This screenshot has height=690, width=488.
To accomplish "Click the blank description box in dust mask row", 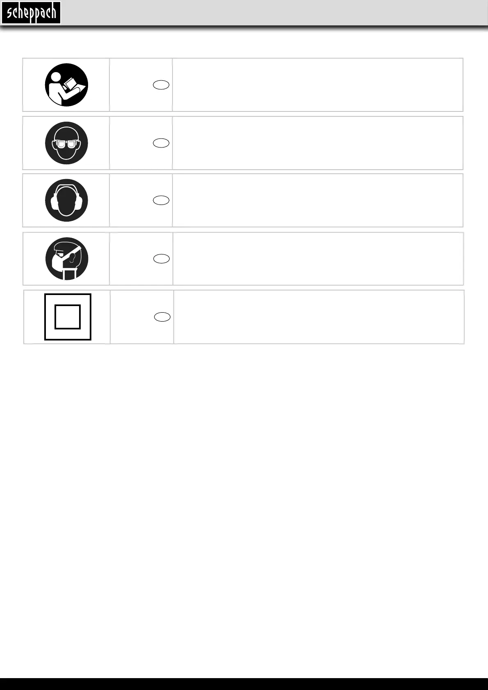I will 318,259.
